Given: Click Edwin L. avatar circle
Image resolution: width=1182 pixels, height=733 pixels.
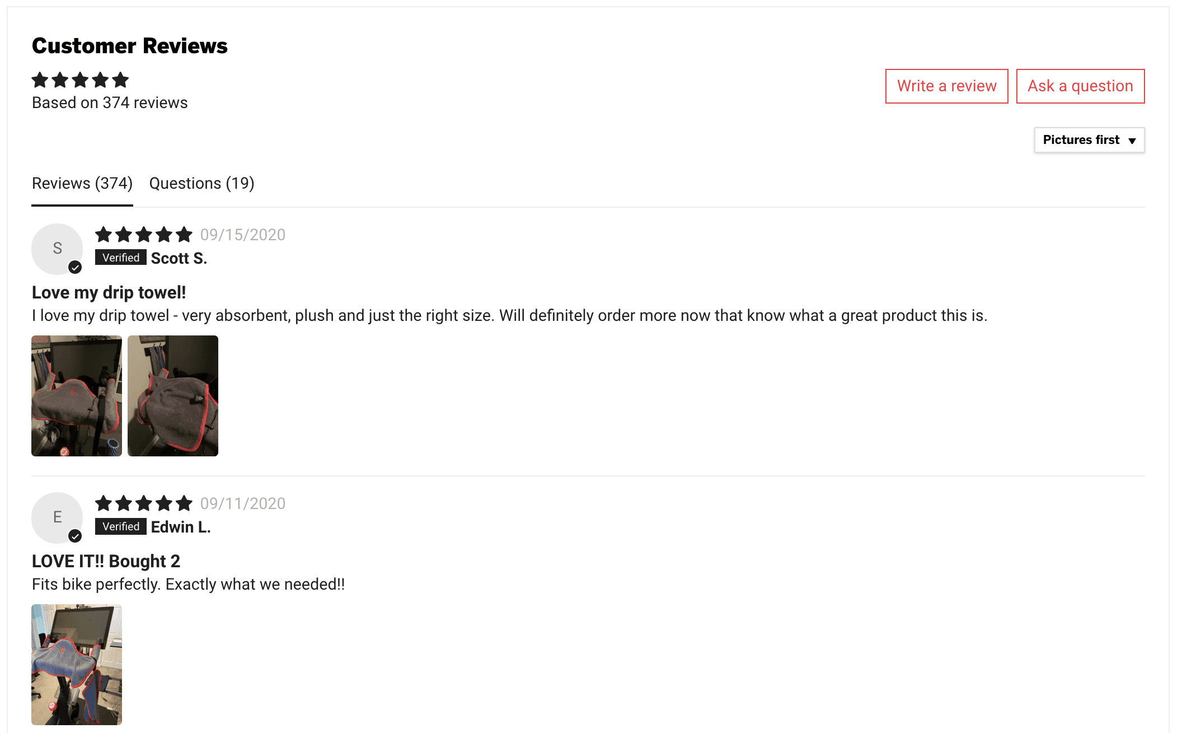Looking at the screenshot, I should tap(57, 517).
